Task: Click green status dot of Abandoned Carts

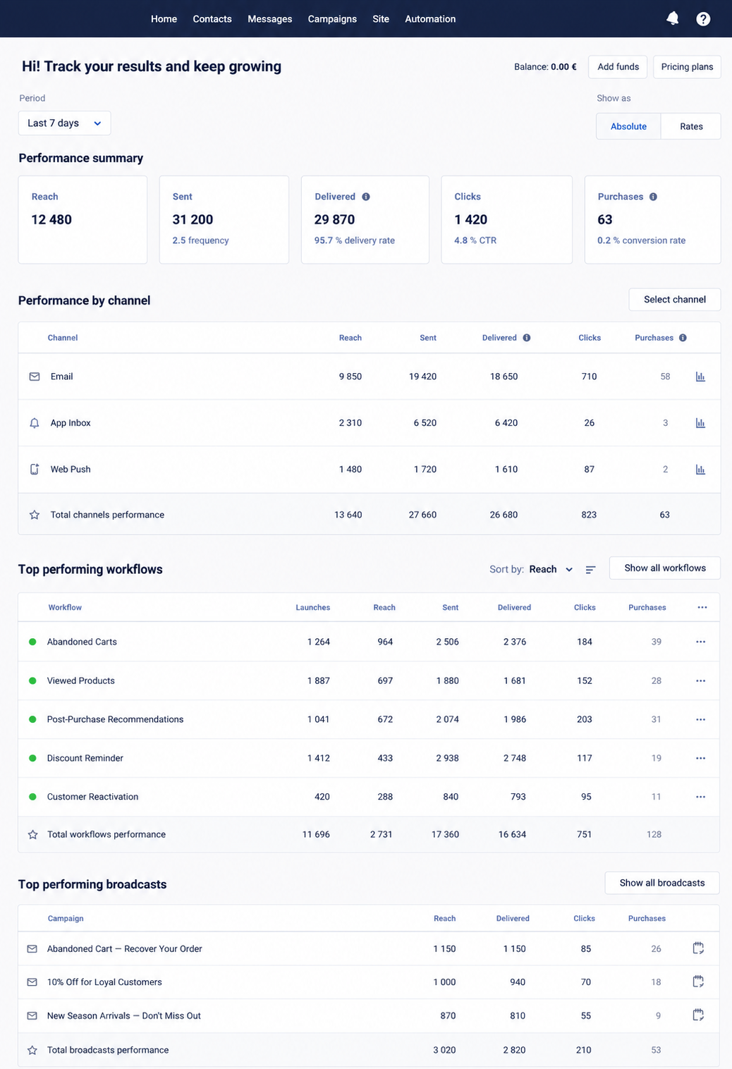Action: [32, 642]
